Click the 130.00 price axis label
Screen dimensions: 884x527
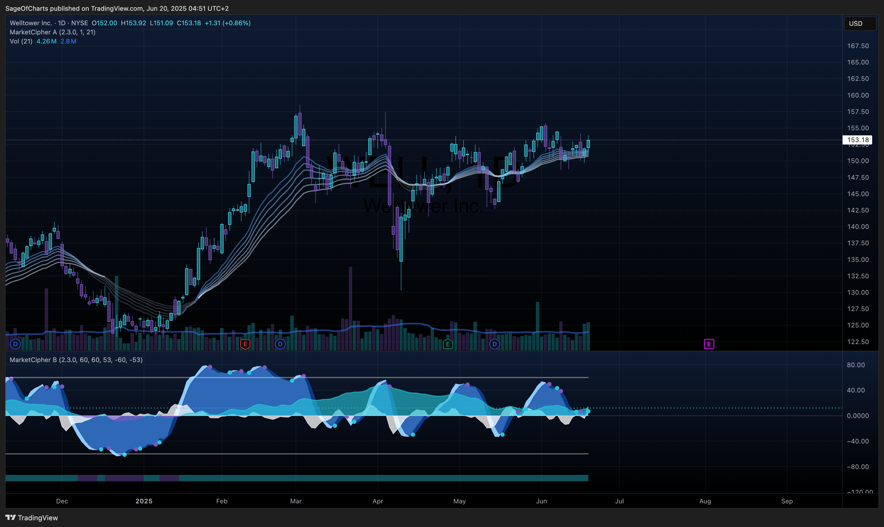point(858,292)
